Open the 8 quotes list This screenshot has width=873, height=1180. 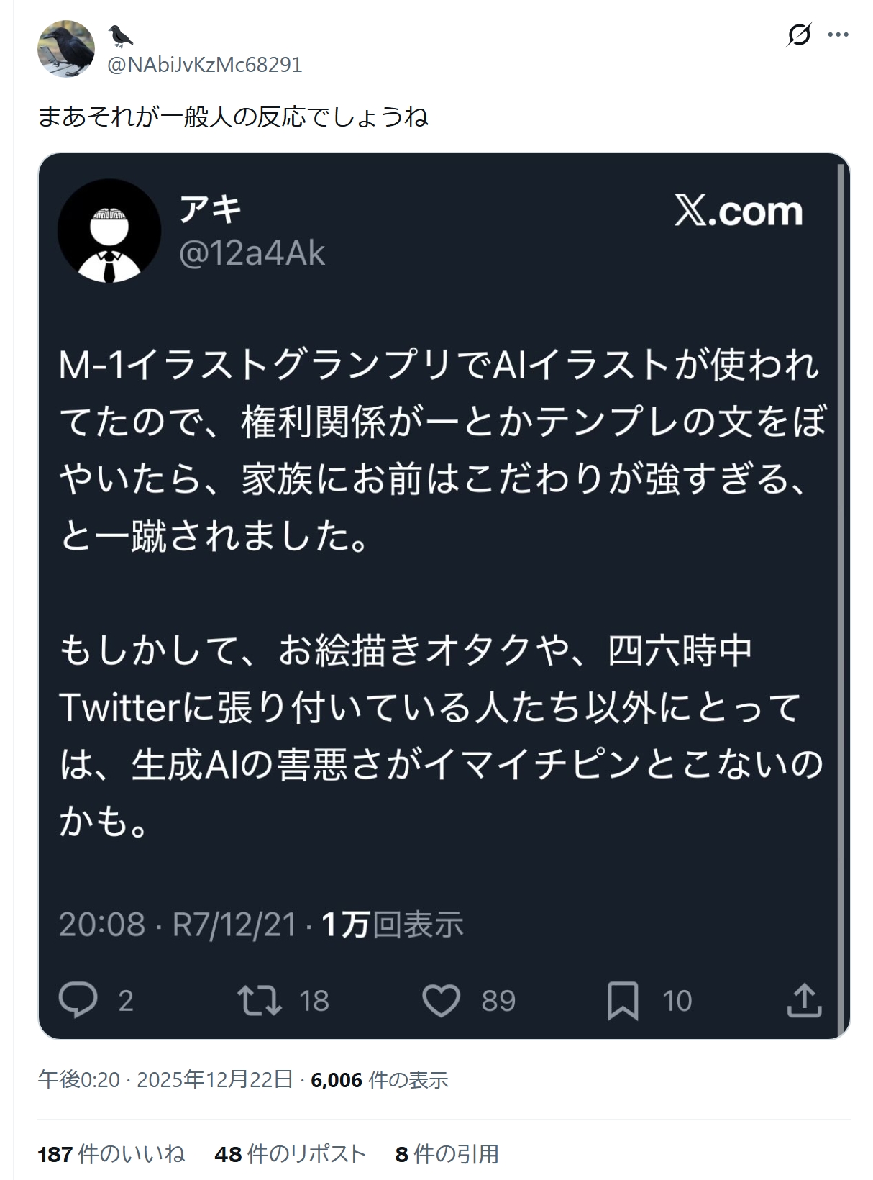447,1154
